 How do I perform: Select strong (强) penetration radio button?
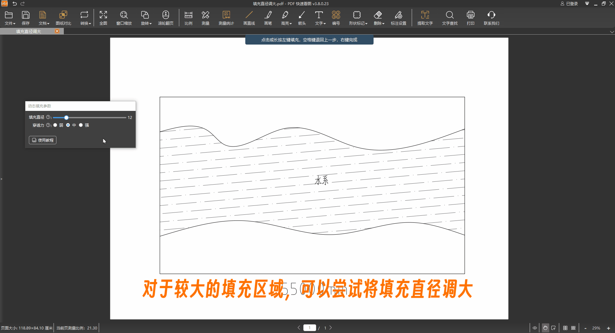point(81,125)
